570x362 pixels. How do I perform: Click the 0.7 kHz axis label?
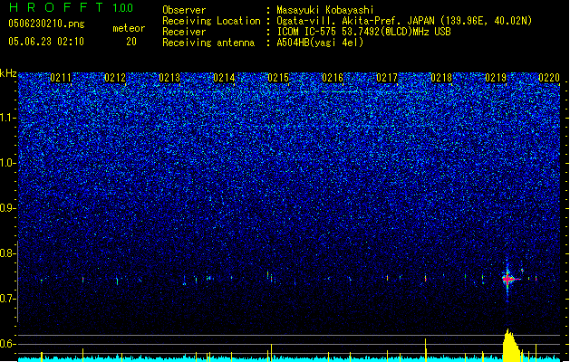point(8,299)
